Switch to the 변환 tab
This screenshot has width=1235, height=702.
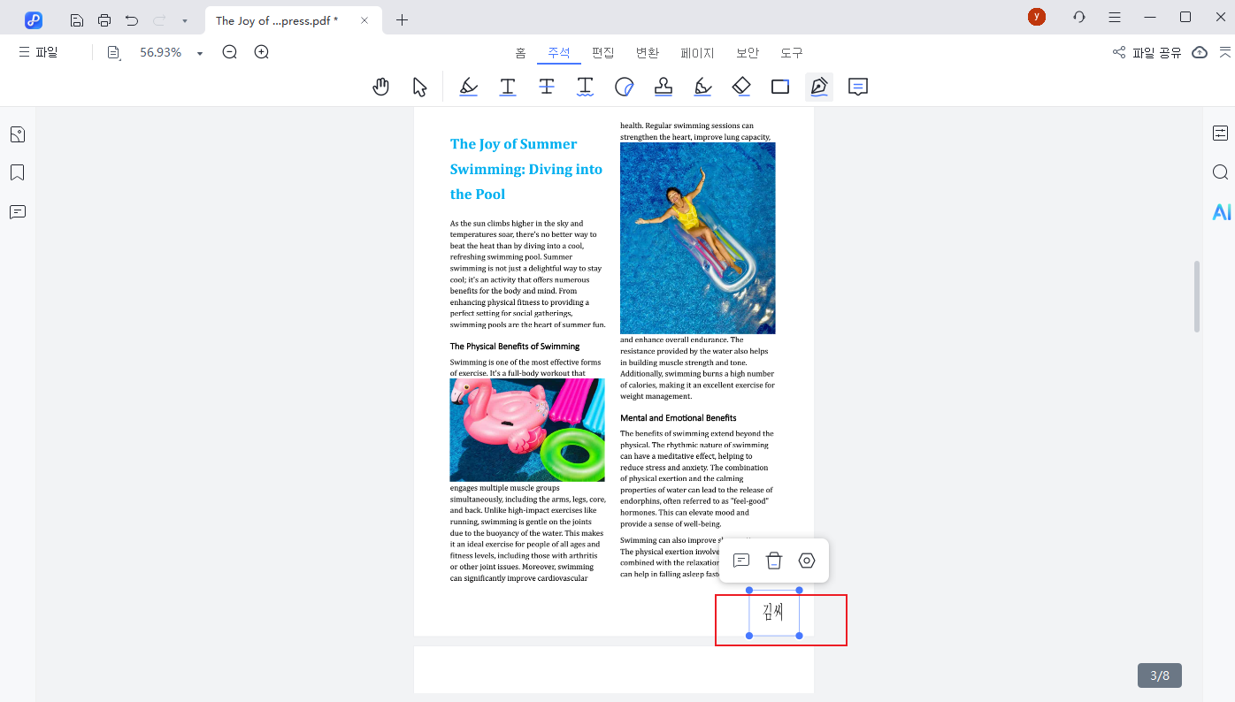[648, 53]
